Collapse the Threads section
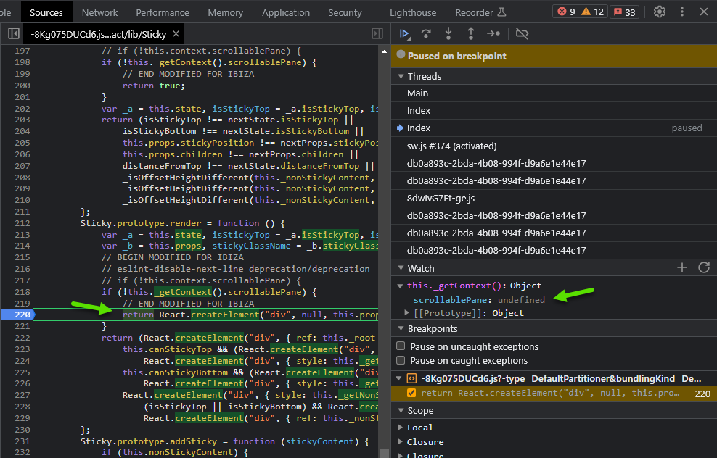The width and height of the screenshot is (717, 458). pos(401,76)
